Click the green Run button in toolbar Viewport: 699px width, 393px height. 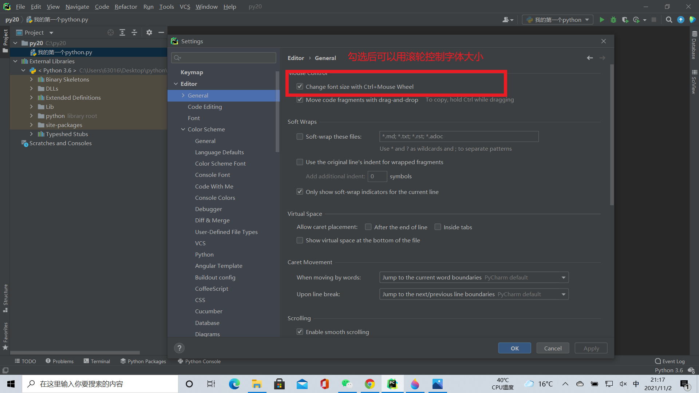pyautogui.click(x=602, y=20)
